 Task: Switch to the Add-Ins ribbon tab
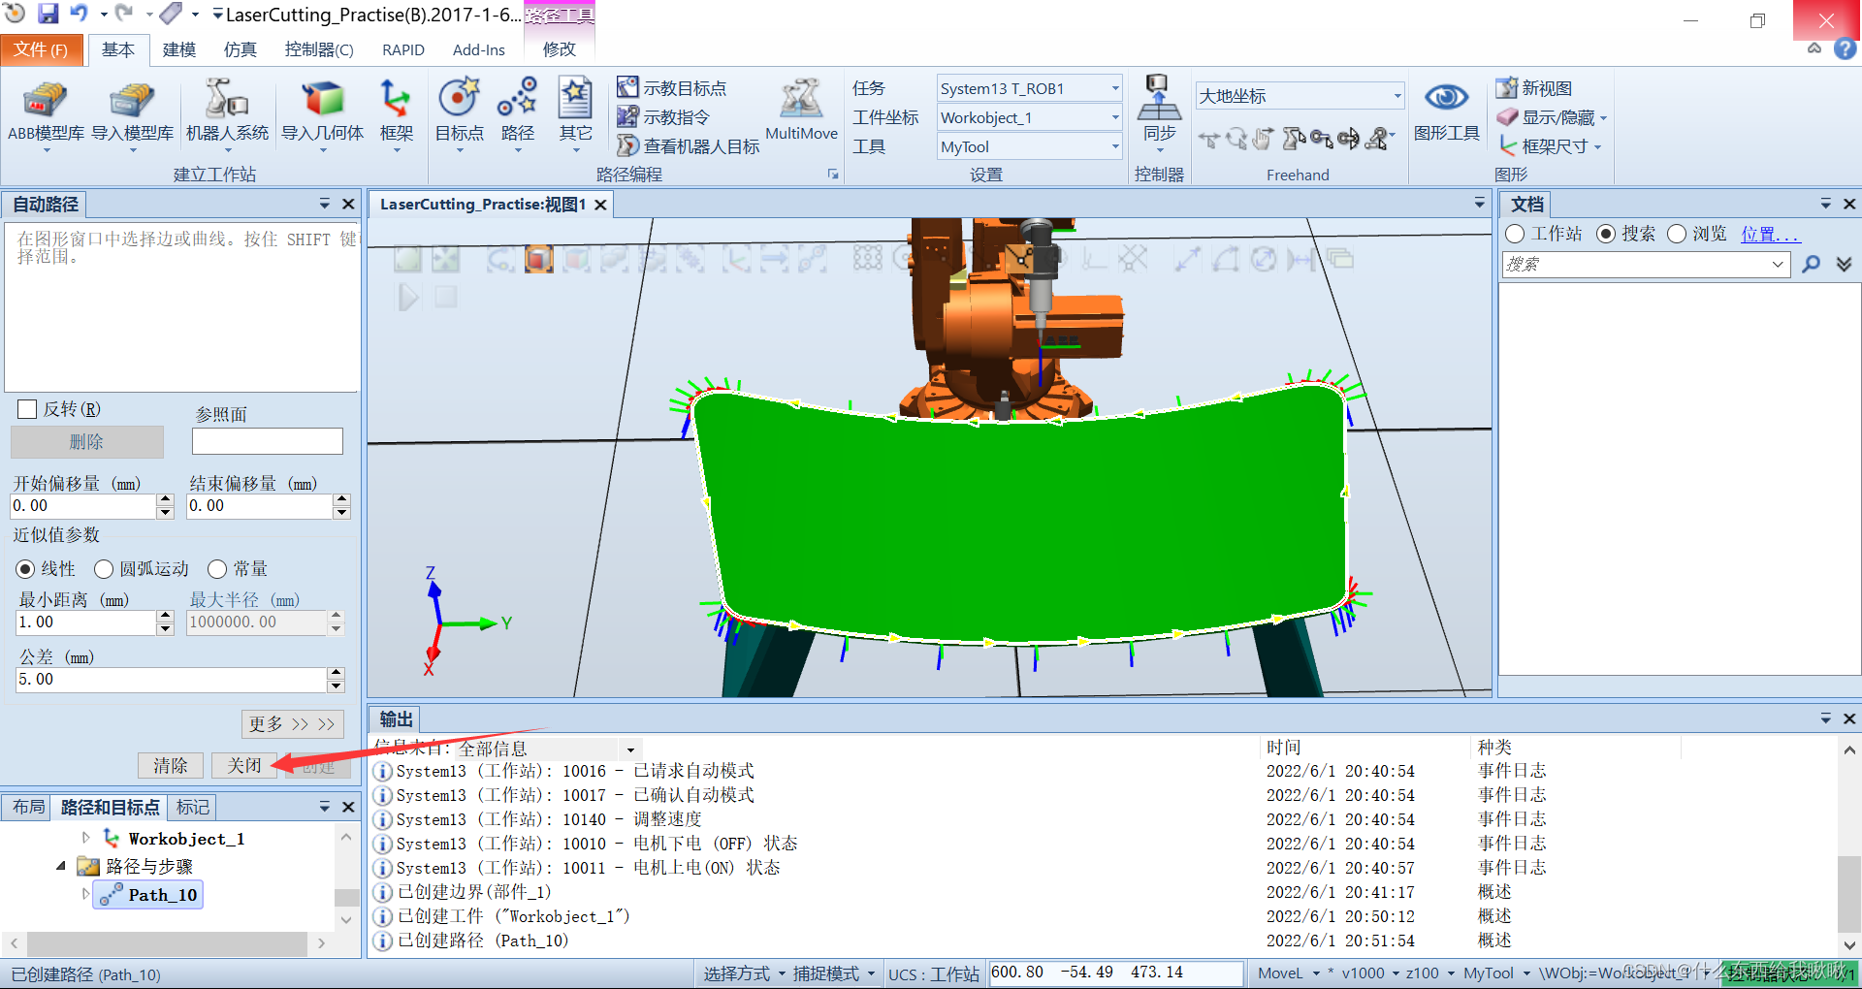[x=478, y=49]
